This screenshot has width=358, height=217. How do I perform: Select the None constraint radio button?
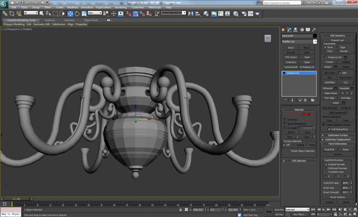coord(325,47)
